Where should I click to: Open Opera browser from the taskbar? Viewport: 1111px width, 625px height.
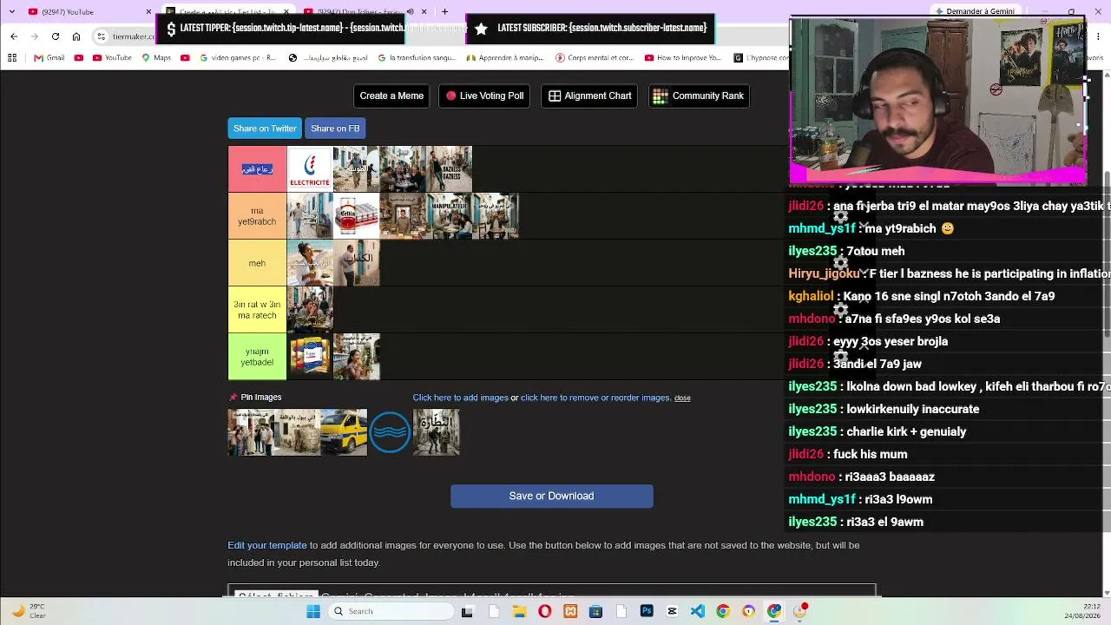(544, 611)
